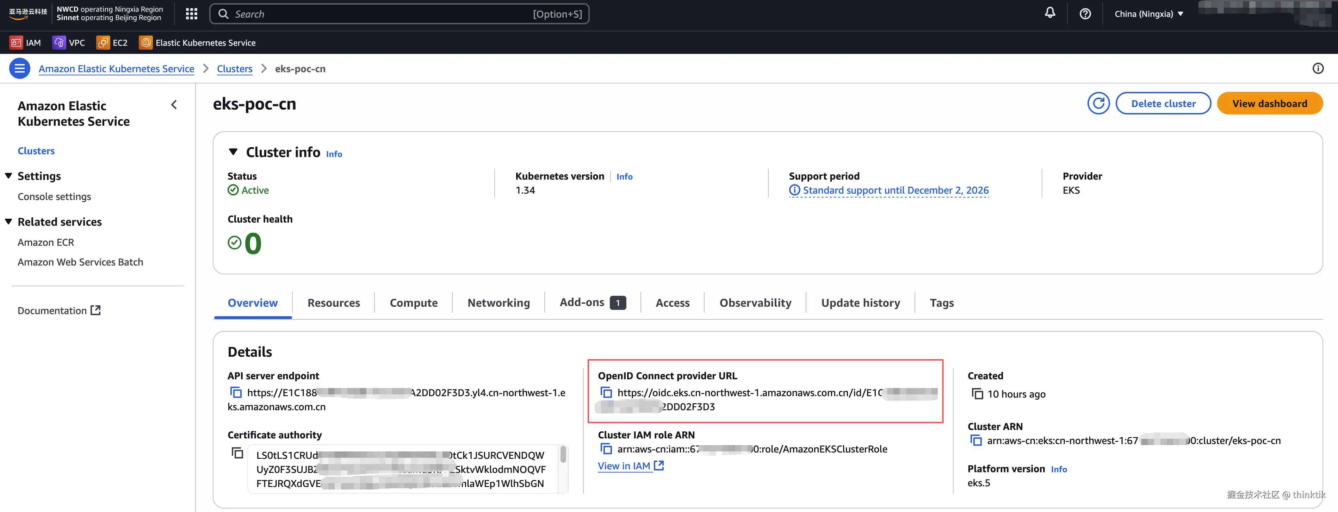Viewport: 1338px width, 512px height.
Task: Switch to the Tags tab
Action: 941,303
